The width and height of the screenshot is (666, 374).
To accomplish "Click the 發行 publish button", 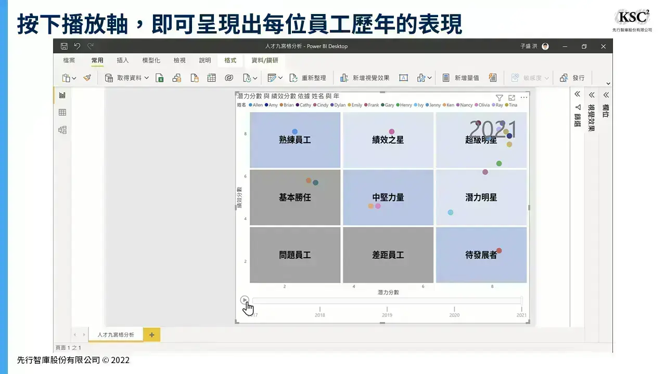I will pos(572,78).
